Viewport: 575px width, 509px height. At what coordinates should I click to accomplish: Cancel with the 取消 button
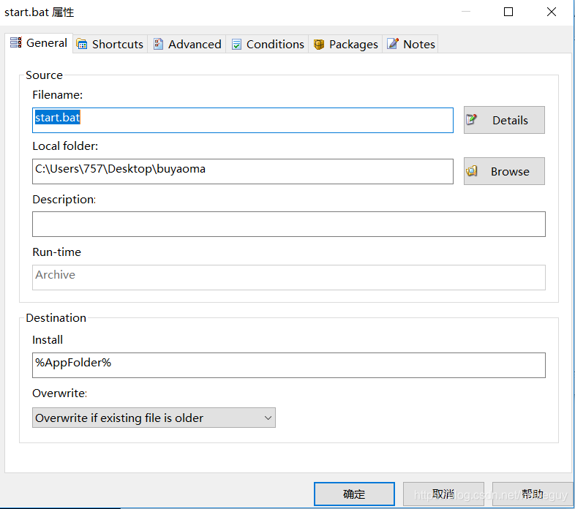point(444,494)
